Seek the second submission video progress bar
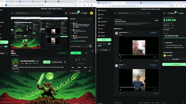The width and height of the screenshot is (186, 104). 139,87
